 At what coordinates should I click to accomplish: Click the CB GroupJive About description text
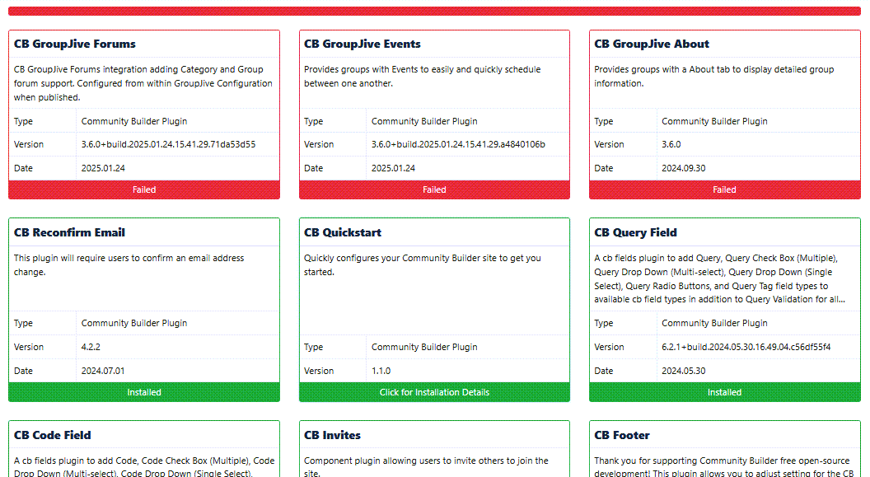point(714,77)
